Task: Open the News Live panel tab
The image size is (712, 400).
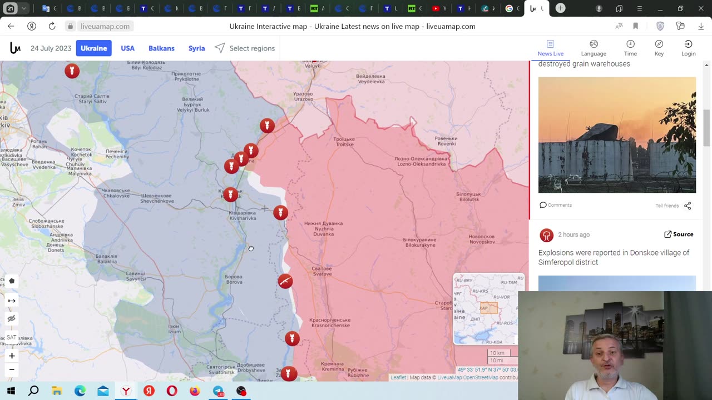Action: (550, 48)
